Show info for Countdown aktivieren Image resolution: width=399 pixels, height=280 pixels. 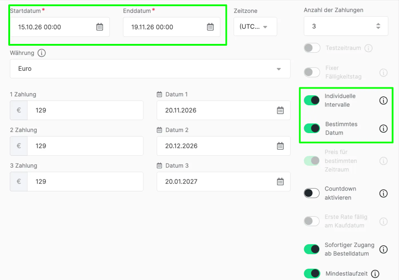coord(383,193)
